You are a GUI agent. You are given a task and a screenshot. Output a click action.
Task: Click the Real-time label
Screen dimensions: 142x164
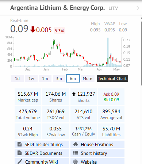pyautogui.click(x=19, y=20)
